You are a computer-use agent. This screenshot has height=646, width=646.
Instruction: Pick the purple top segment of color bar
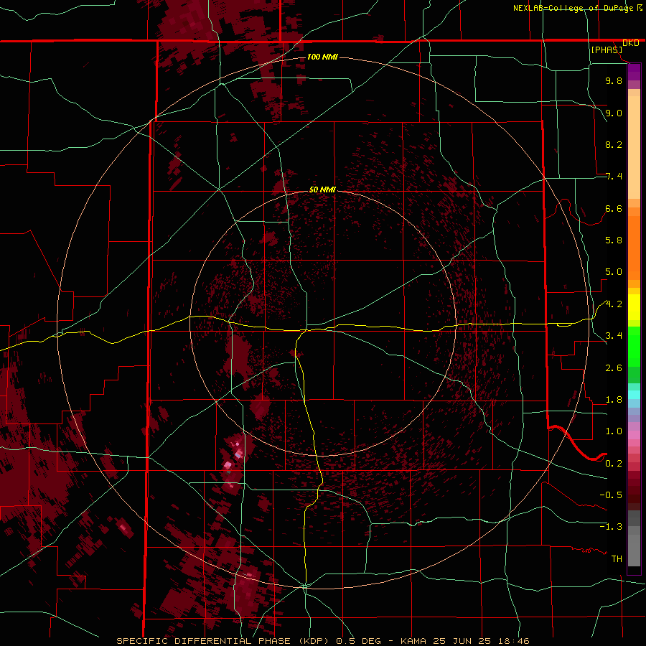(634, 72)
